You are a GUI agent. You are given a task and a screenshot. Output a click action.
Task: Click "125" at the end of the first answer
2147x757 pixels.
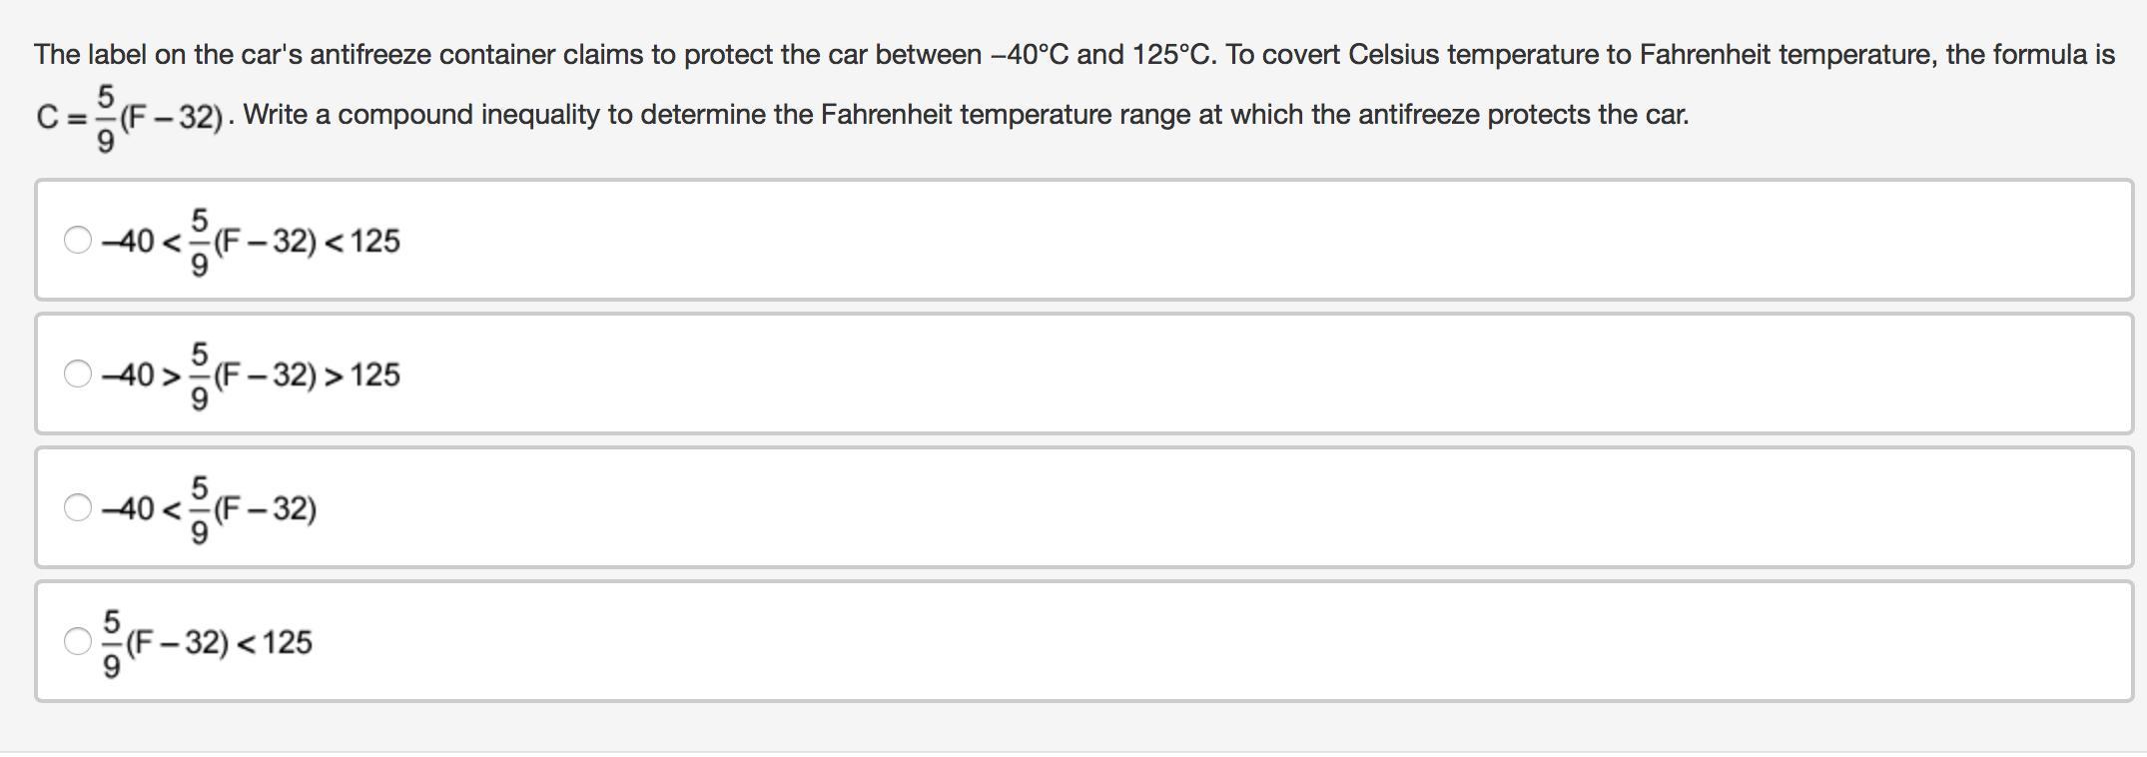[x=374, y=241]
